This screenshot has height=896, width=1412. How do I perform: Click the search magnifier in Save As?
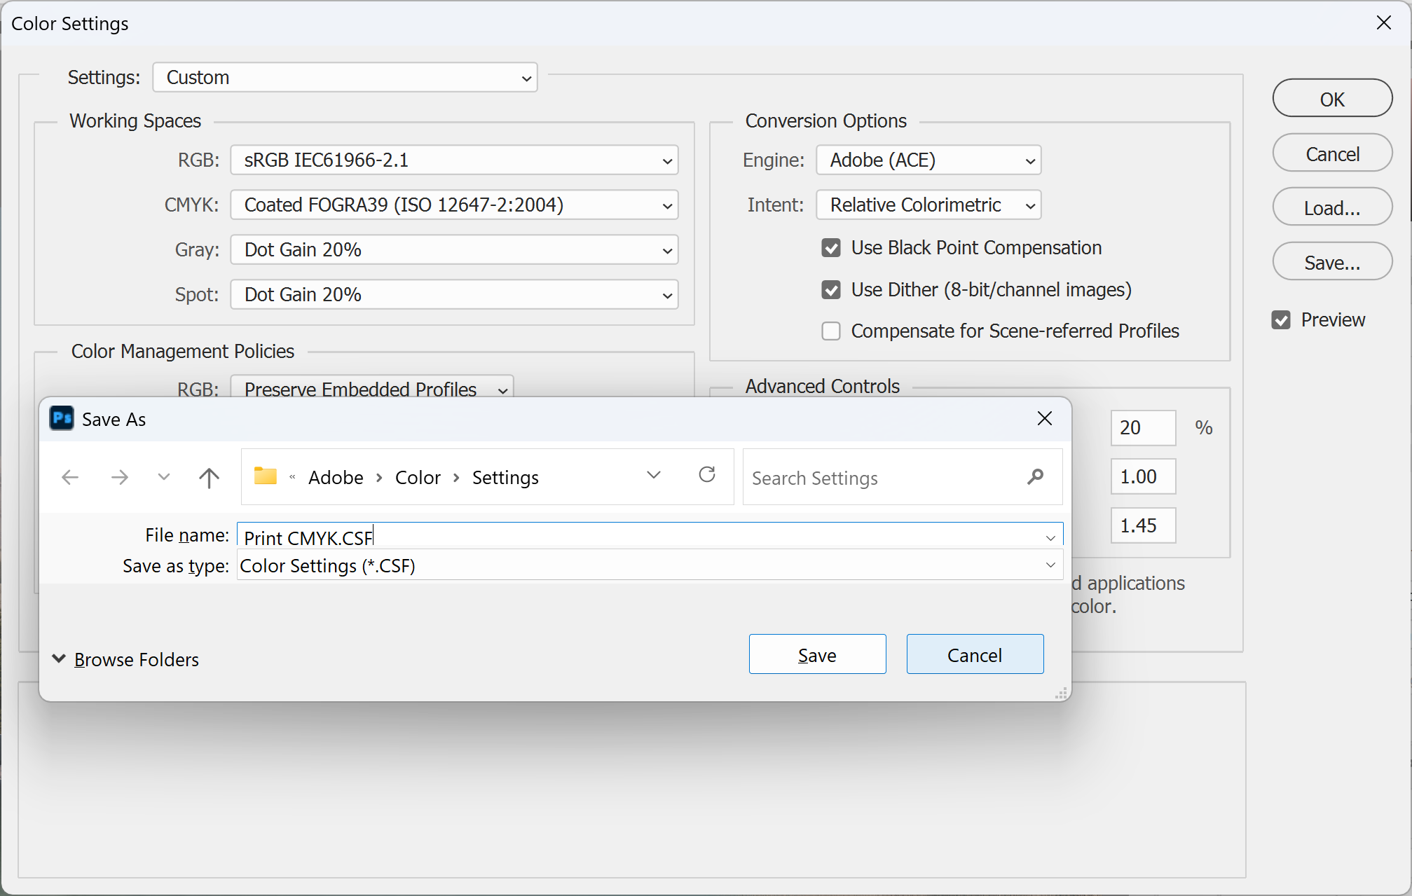point(1035,477)
